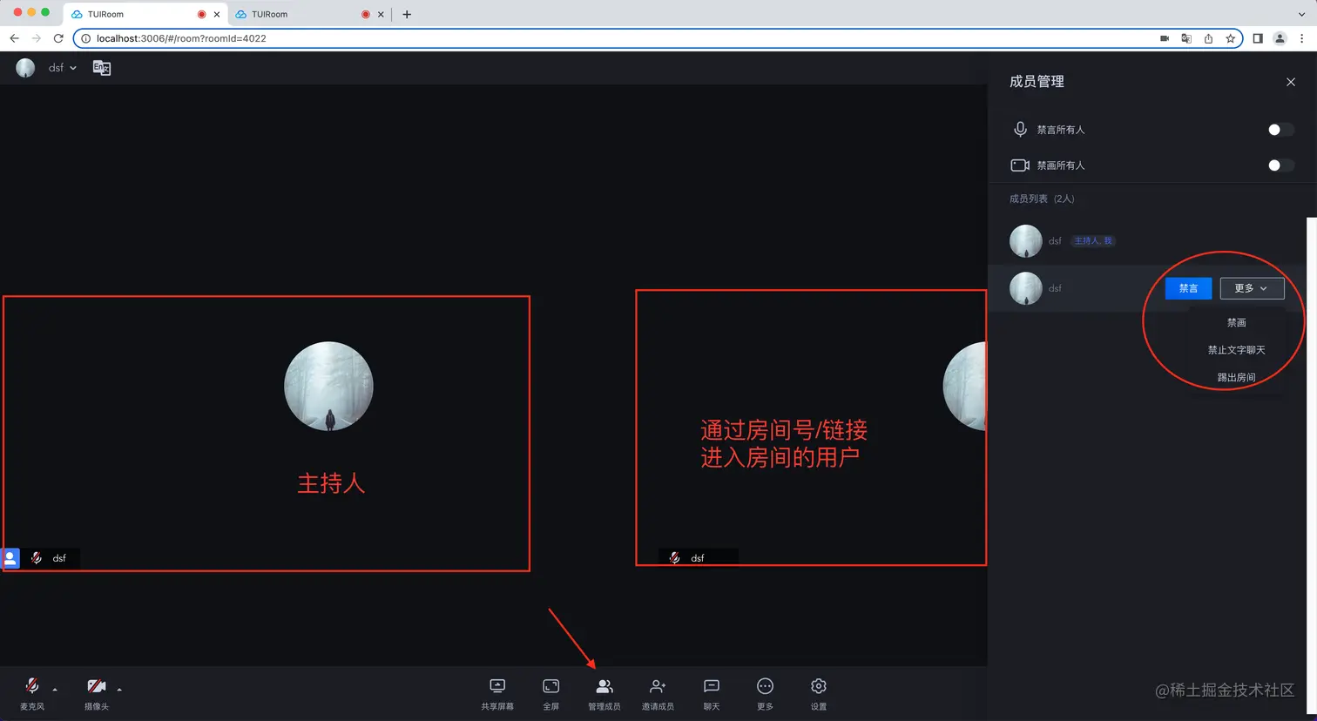Toggle the camera icon in bottom toolbar
Viewport: 1317px width, 721px height.
click(97, 686)
